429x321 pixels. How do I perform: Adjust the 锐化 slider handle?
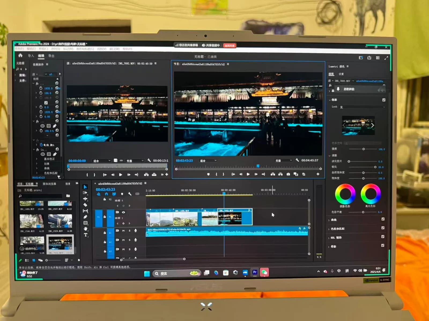[375, 167]
